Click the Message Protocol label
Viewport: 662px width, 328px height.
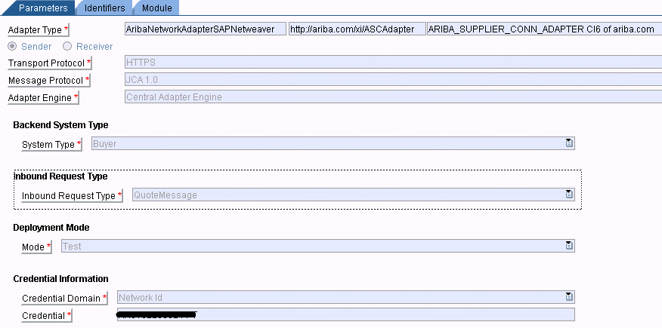coord(49,81)
